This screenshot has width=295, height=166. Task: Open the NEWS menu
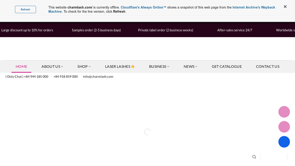coord(189,66)
